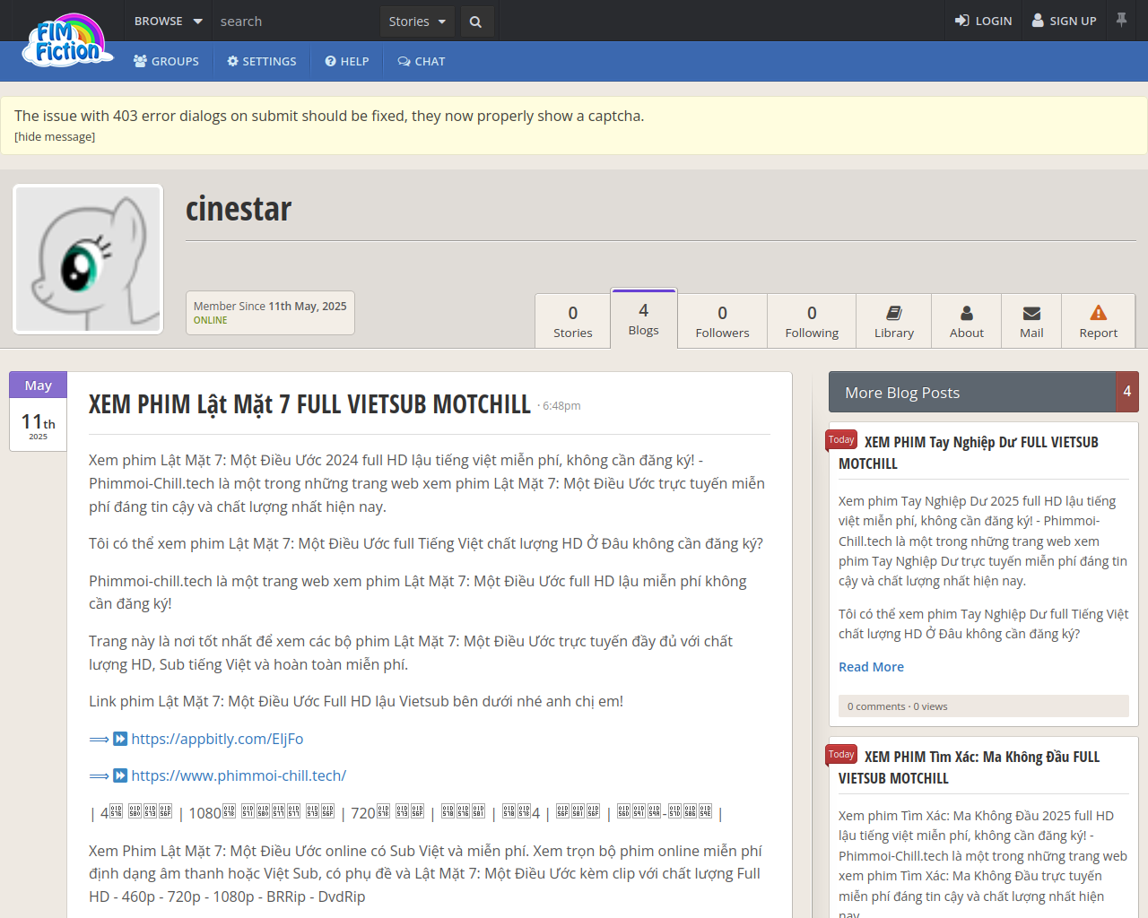Switch to the Stories tab
Viewport: 1148px width, 918px height.
coord(573,321)
